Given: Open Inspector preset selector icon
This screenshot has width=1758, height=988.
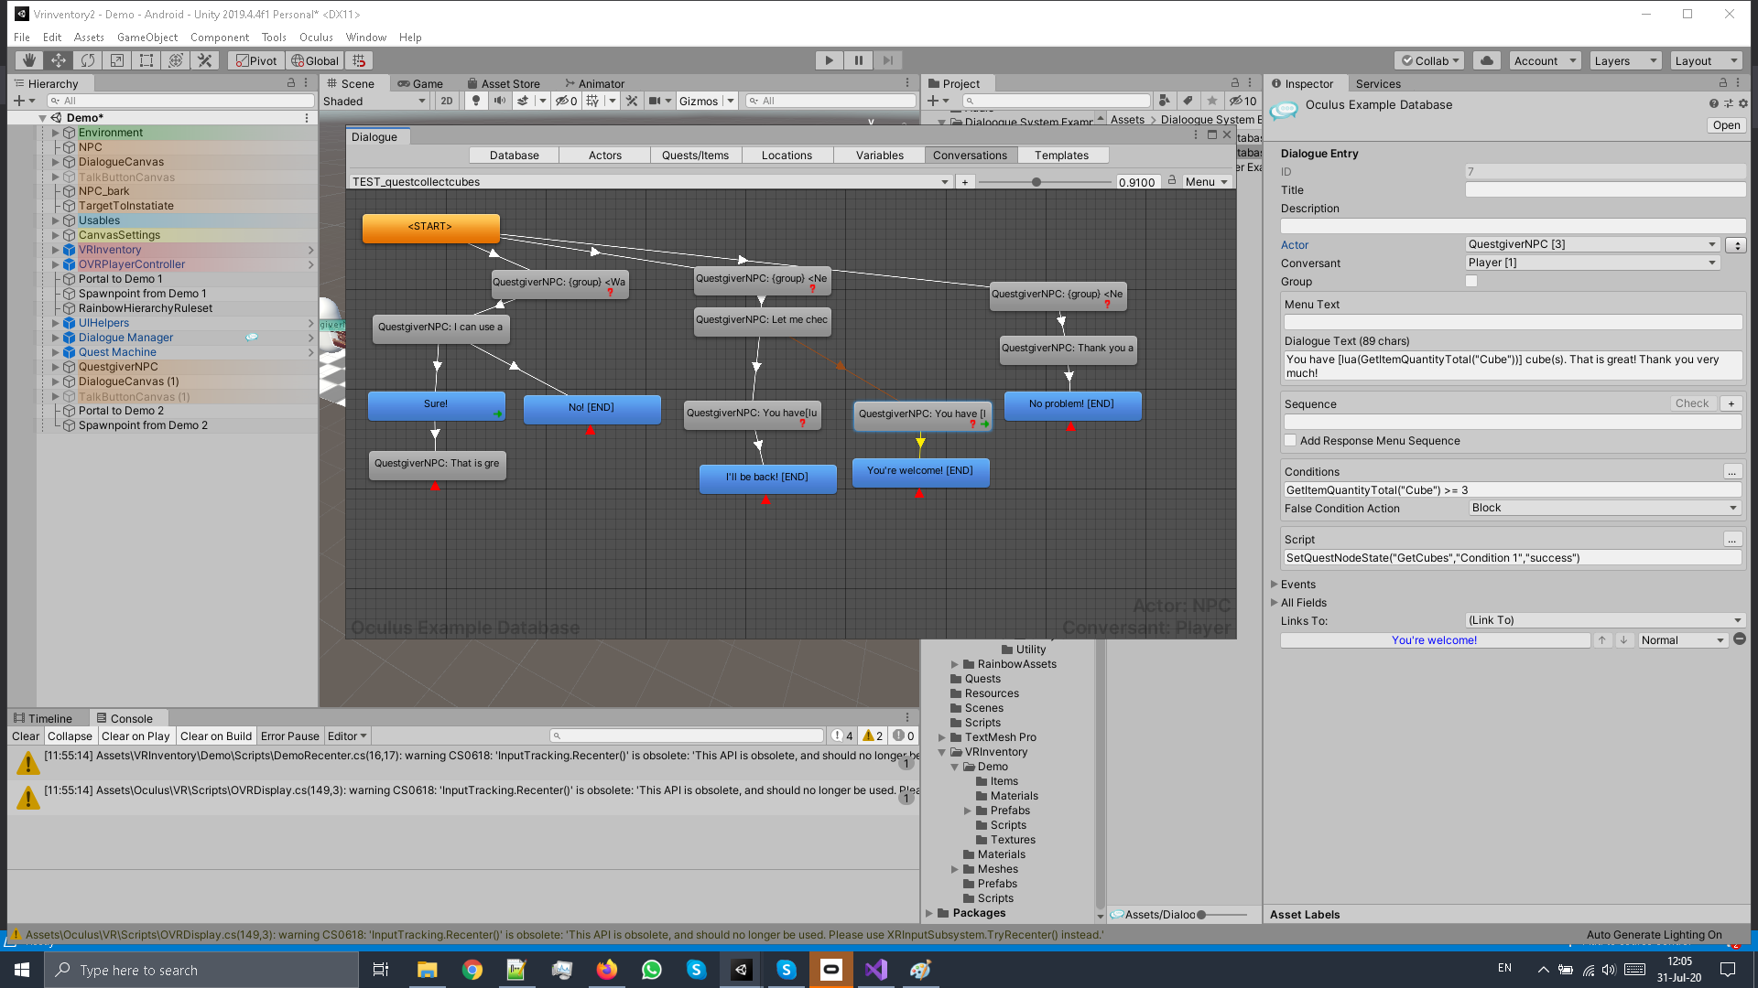Looking at the screenshot, I should [1729, 104].
